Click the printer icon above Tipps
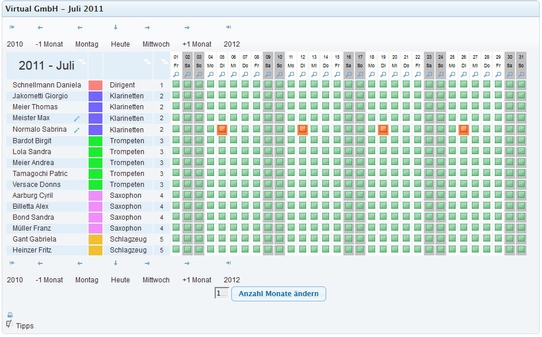 click(10, 315)
